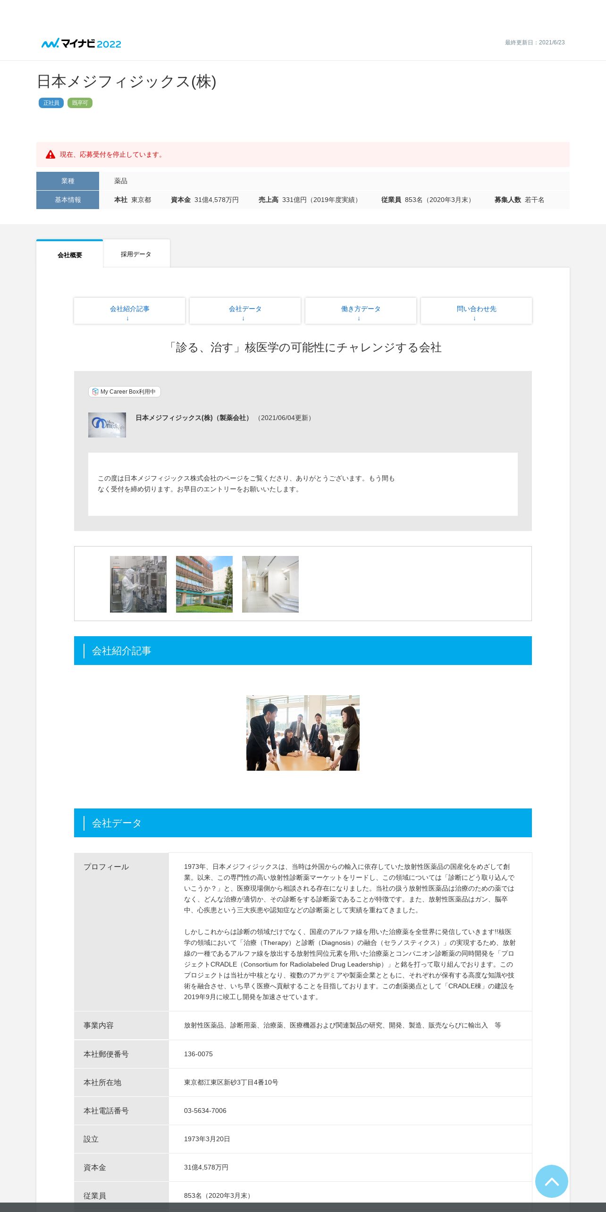Screen dimensions: 606x1212
Task: Click the 募集人数 若干名 entry
Action: (x=519, y=200)
